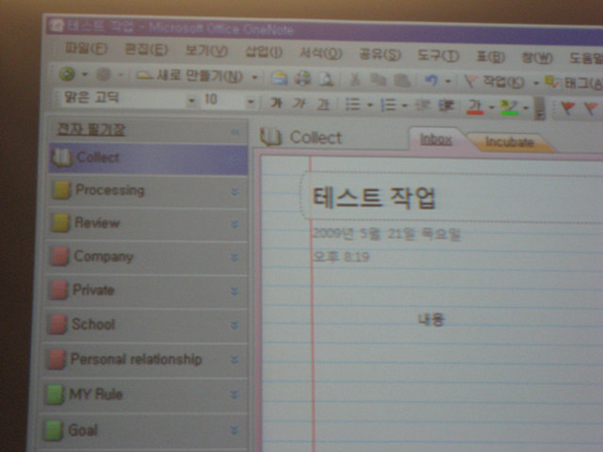This screenshot has height=452, width=603.
Task: Apply numbered list formatting
Action: click(x=388, y=105)
